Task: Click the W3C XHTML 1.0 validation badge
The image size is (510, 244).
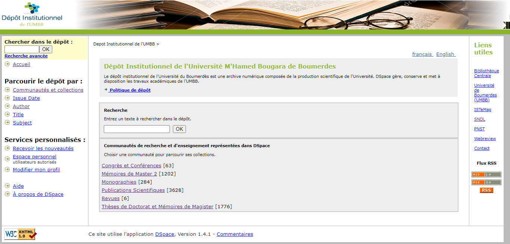Action: point(20,234)
